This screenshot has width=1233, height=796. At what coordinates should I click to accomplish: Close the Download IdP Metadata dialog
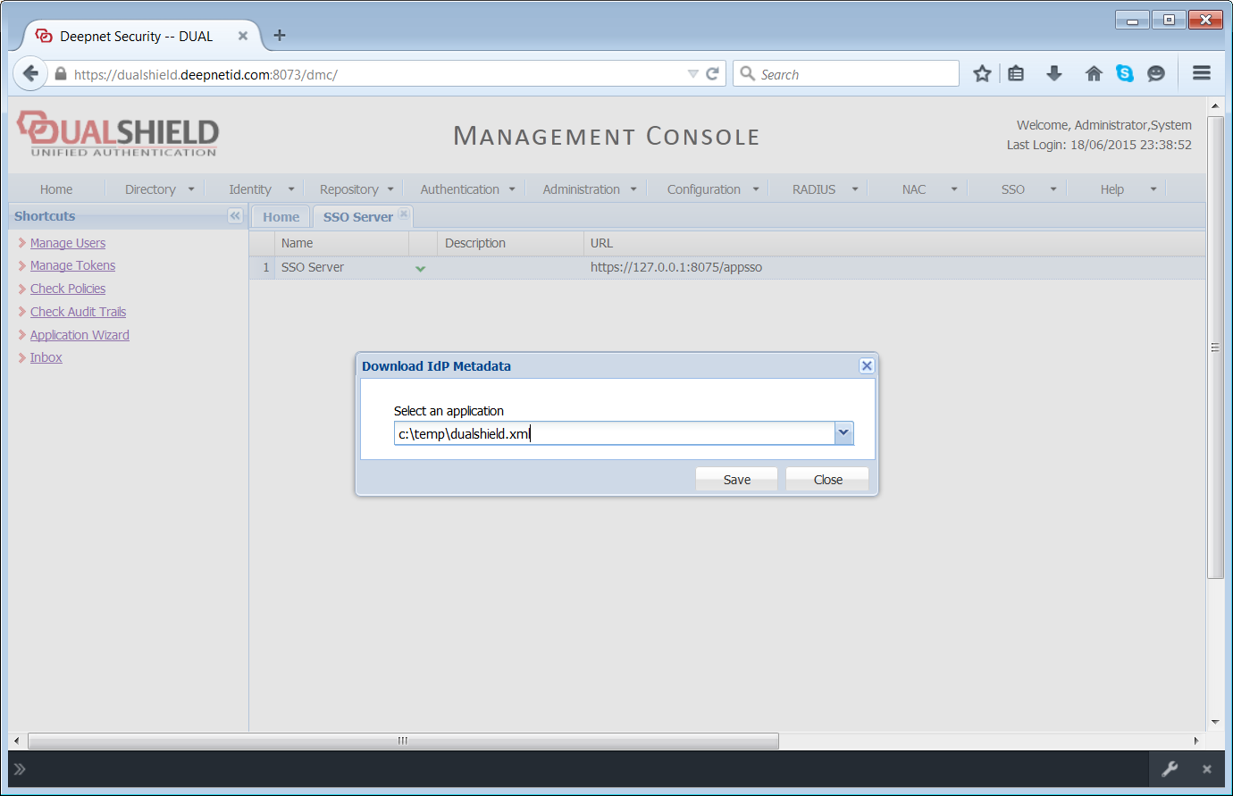click(x=866, y=366)
